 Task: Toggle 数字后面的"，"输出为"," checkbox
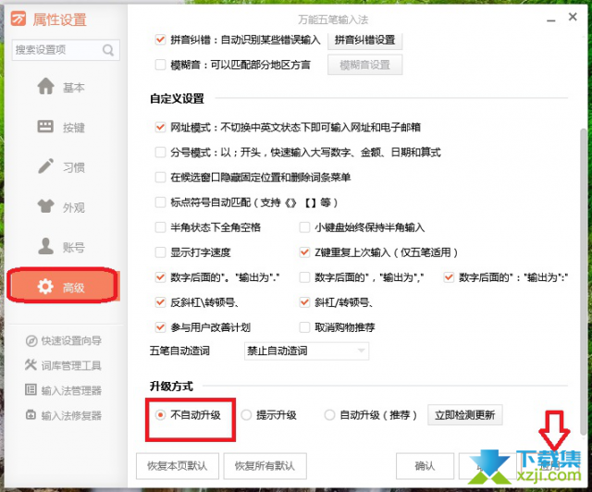(304, 277)
